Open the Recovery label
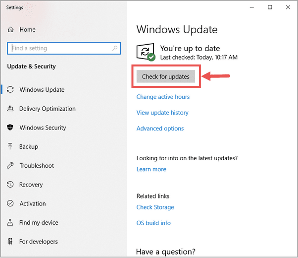This screenshot has width=298, height=258. pyautogui.click(x=31, y=185)
